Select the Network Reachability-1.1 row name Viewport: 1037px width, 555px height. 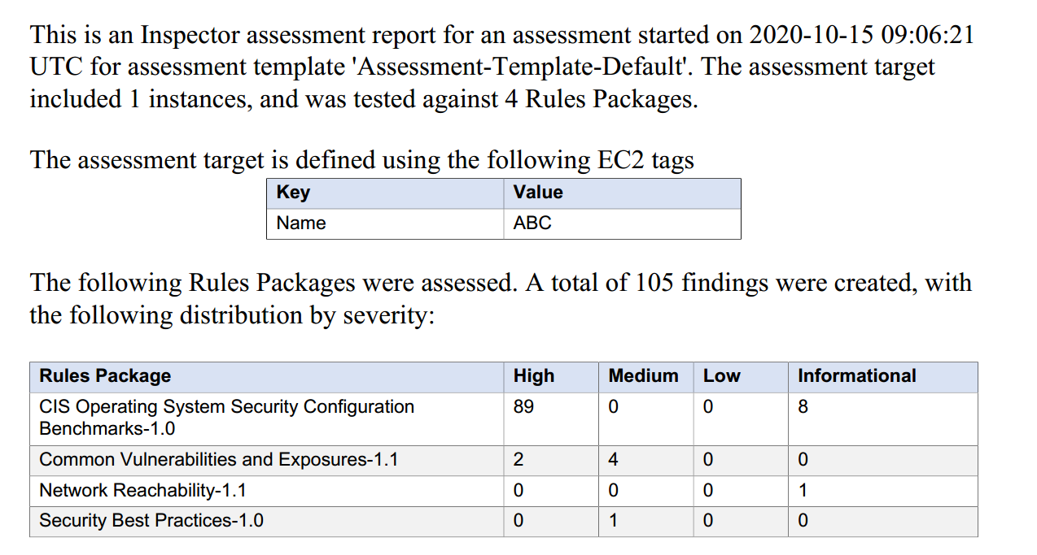coord(142,491)
